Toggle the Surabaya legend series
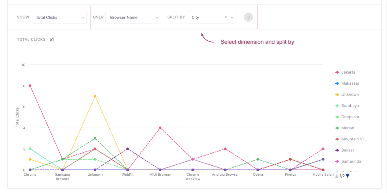Screen dimensions: 387x193 tap(347, 106)
